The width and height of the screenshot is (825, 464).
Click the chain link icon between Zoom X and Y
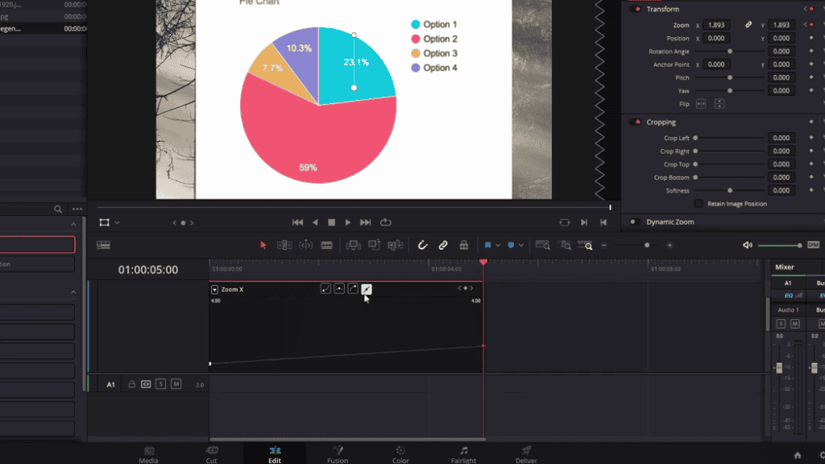coord(748,25)
